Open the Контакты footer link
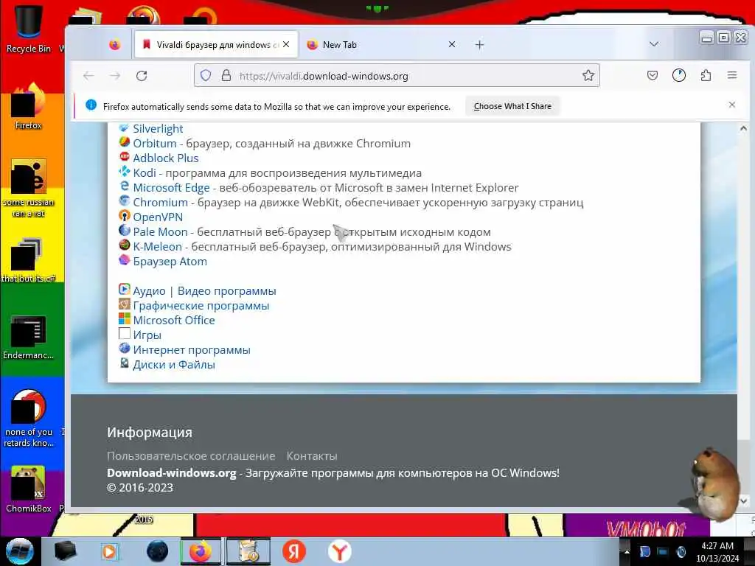This screenshot has height=566, width=755. 312,455
